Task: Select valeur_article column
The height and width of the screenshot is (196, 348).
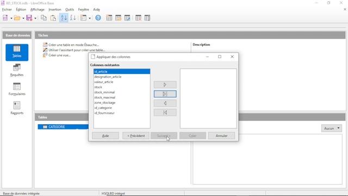Action: [122, 82]
